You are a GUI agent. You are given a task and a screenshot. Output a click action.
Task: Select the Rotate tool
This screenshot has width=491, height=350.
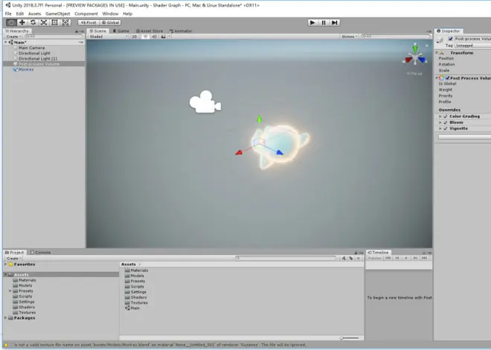click(x=33, y=22)
